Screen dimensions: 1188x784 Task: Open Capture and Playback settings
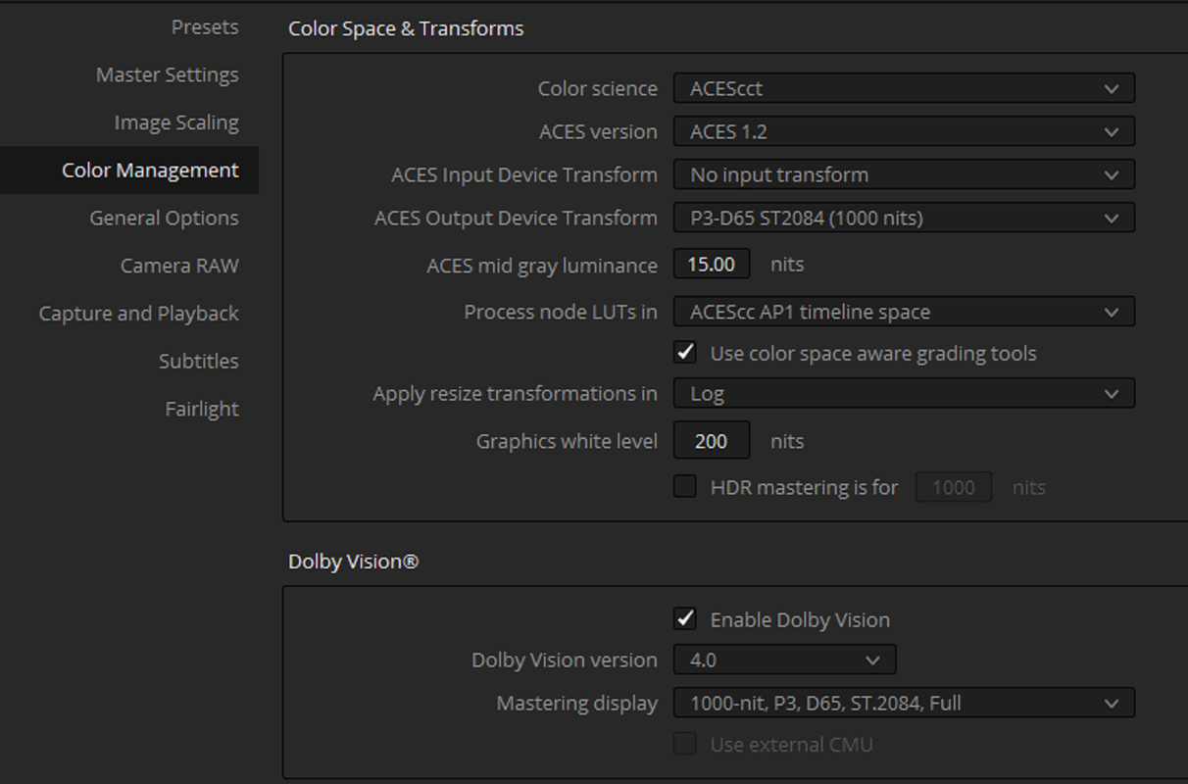coord(138,314)
